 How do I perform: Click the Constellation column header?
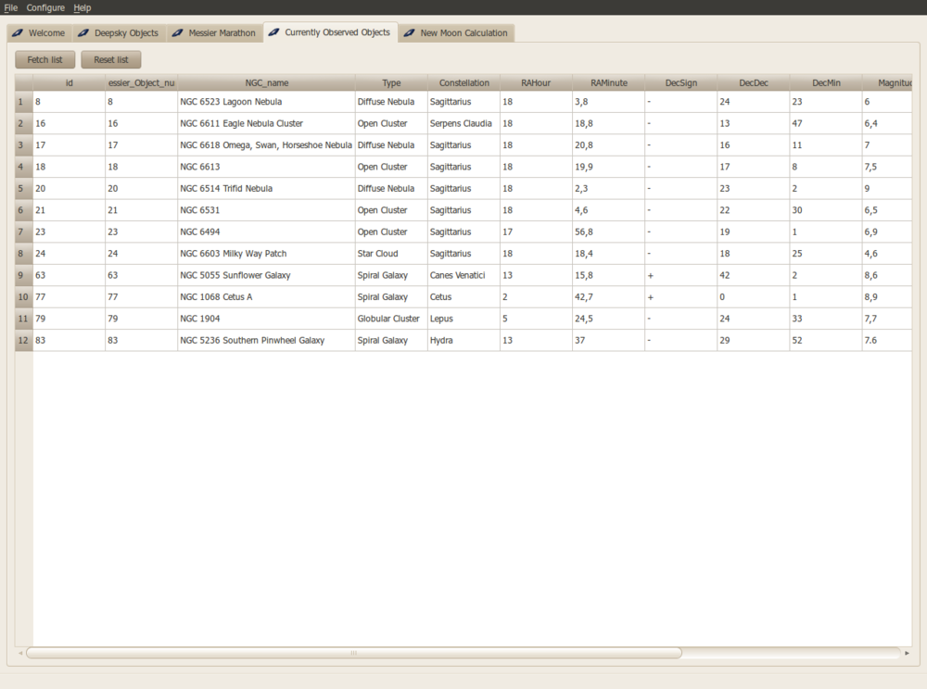(x=463, y=83)
